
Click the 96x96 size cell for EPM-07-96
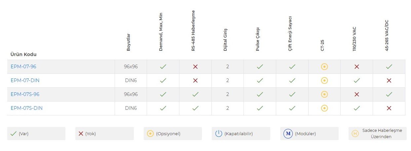click(131, 67)
